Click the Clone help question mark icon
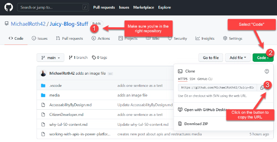This screenshot has width=277, height=142. [267, 71]
